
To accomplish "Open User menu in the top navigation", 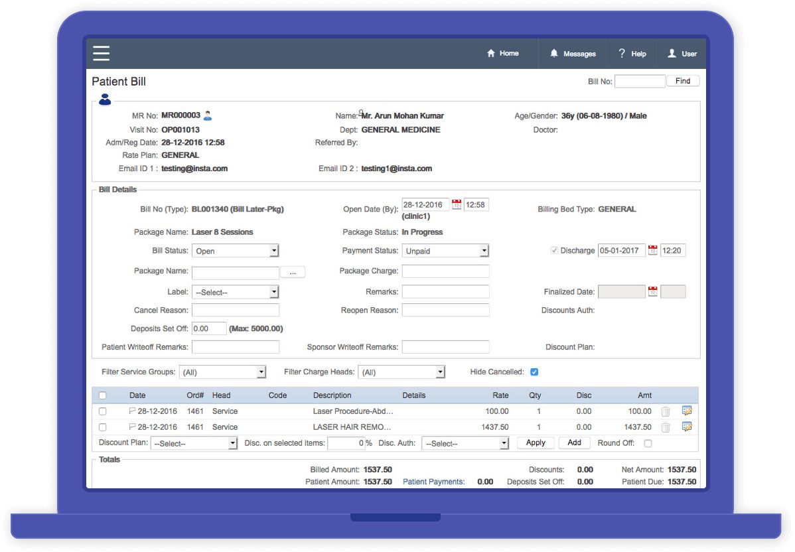I will (x=682, y=53).
